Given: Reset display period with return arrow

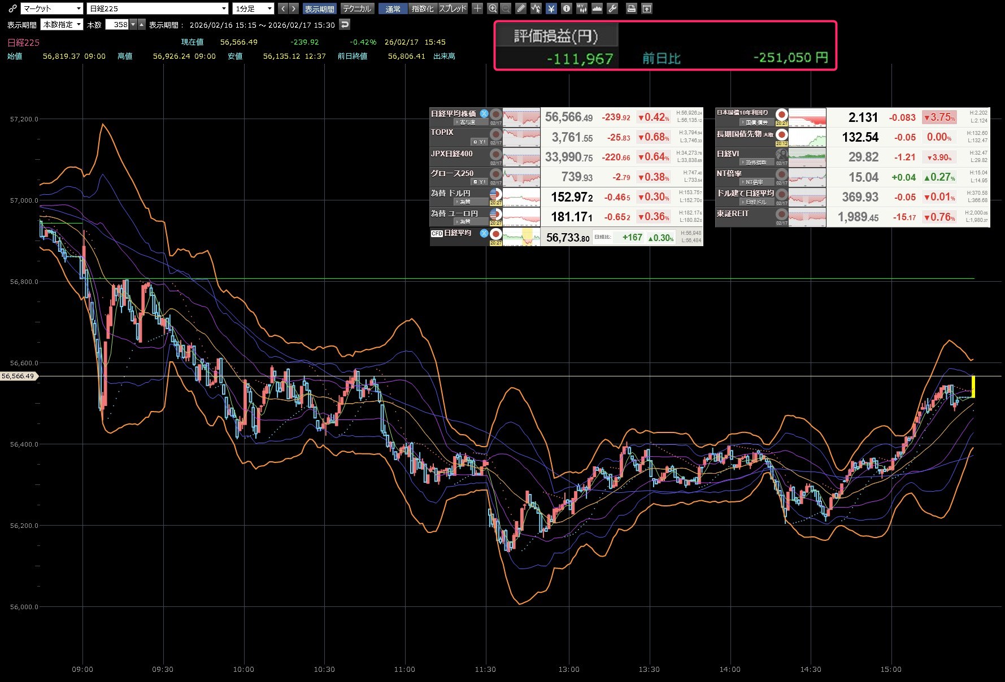Looking at the screenshot, I should (345, 24).
